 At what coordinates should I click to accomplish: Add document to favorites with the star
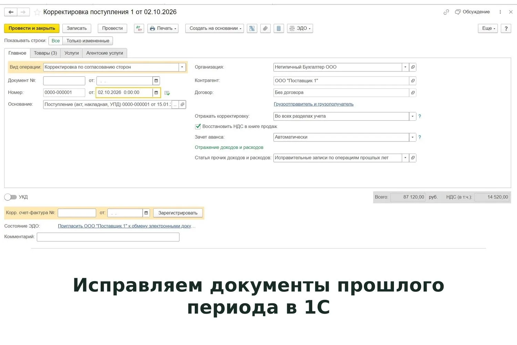(x=37, y=12)
